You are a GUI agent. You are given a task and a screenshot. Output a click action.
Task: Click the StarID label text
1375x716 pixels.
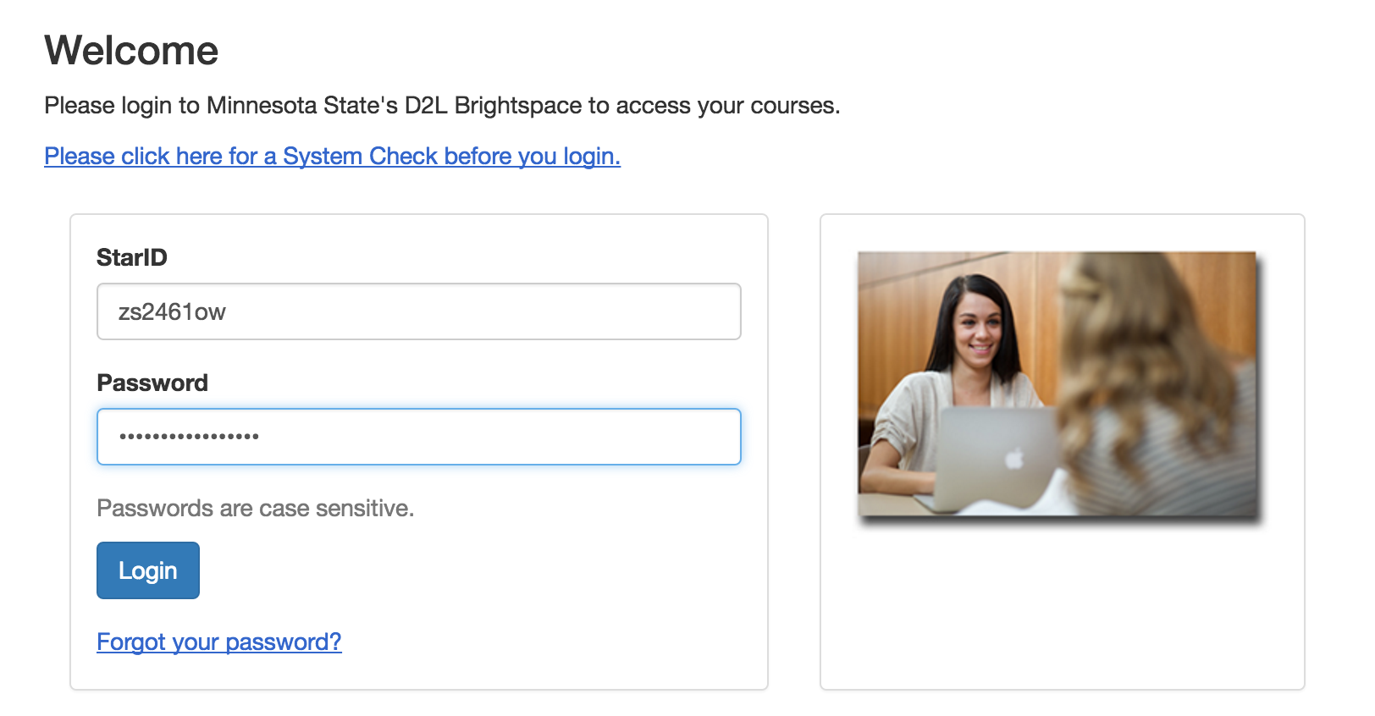click(132, 257)
